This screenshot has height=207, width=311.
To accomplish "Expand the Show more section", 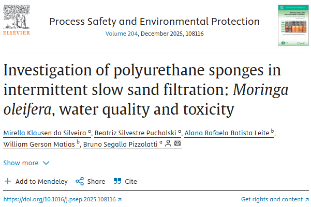I will click(26, 163).
